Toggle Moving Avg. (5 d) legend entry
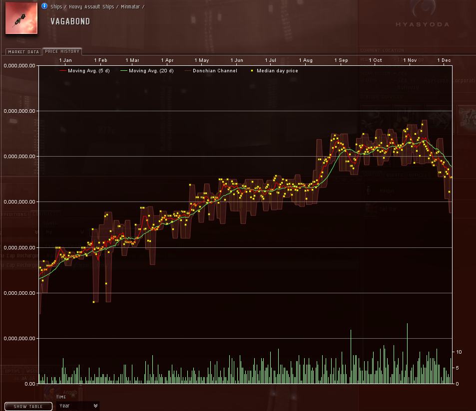Viewport: 476px width, 411px height. pyautogui.click(x=85, y=71)
